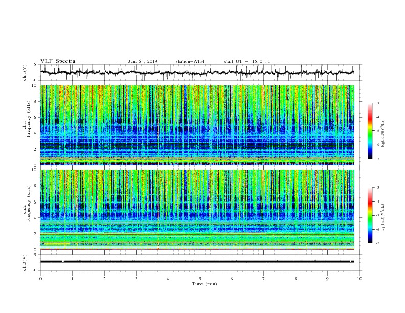405x313 pixels.
Task: Click the ch.3 black signal bar
Action: (197, 262)
